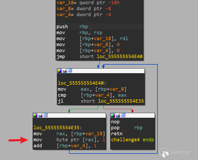Click color icon in the nop/retn node header
This screenshot has height=160, width=198.
[113, 115]
